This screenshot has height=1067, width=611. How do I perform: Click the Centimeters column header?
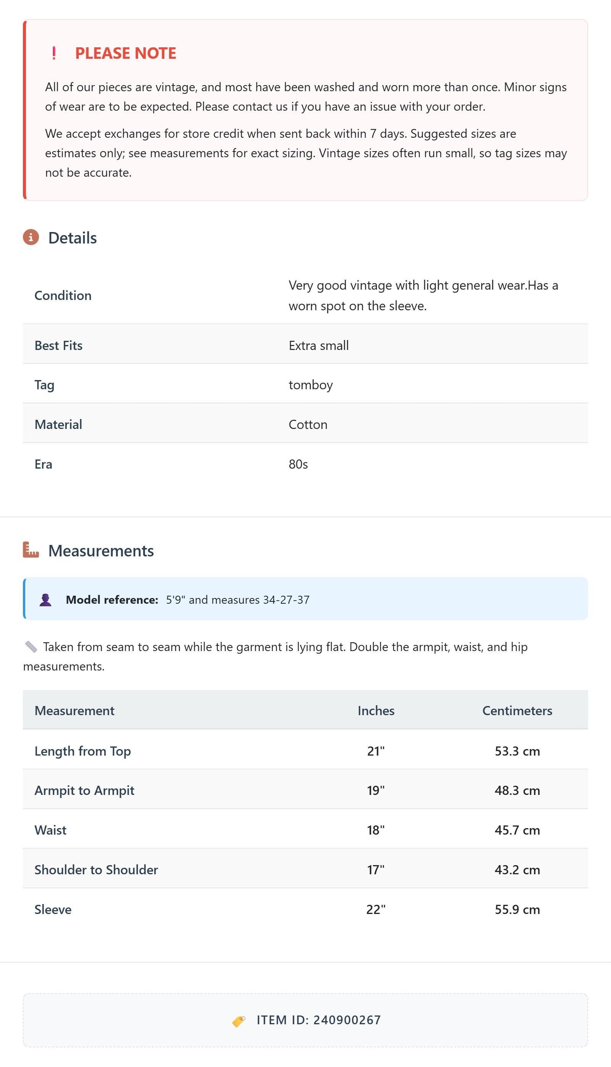point(517,711)
